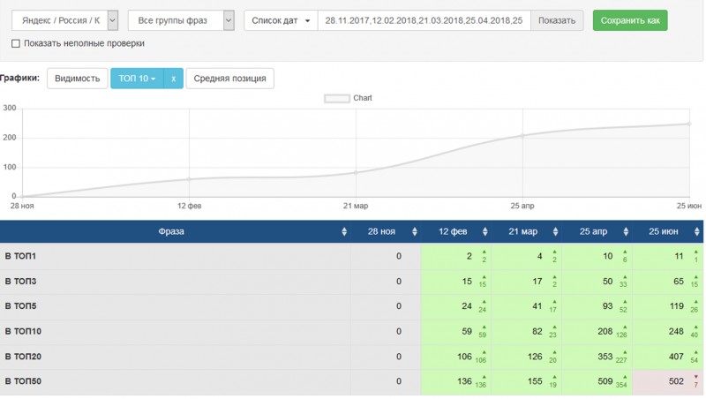Viewport: 706px width, 399px height.
Task: Select the Видимость chart button
Action: [x=77, y=79]
